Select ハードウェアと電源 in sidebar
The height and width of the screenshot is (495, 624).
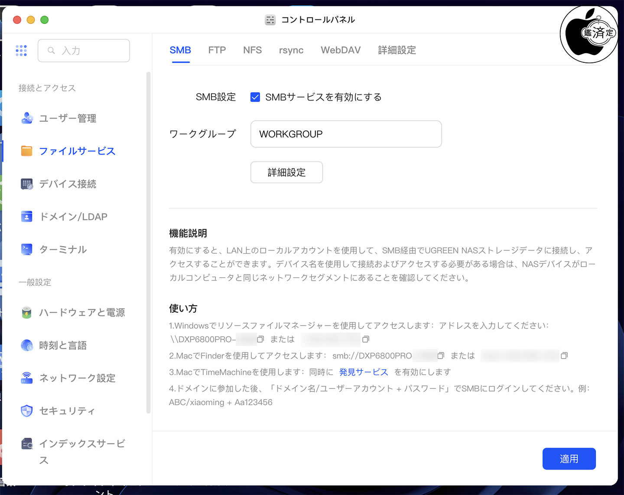(x=82, y=312)
